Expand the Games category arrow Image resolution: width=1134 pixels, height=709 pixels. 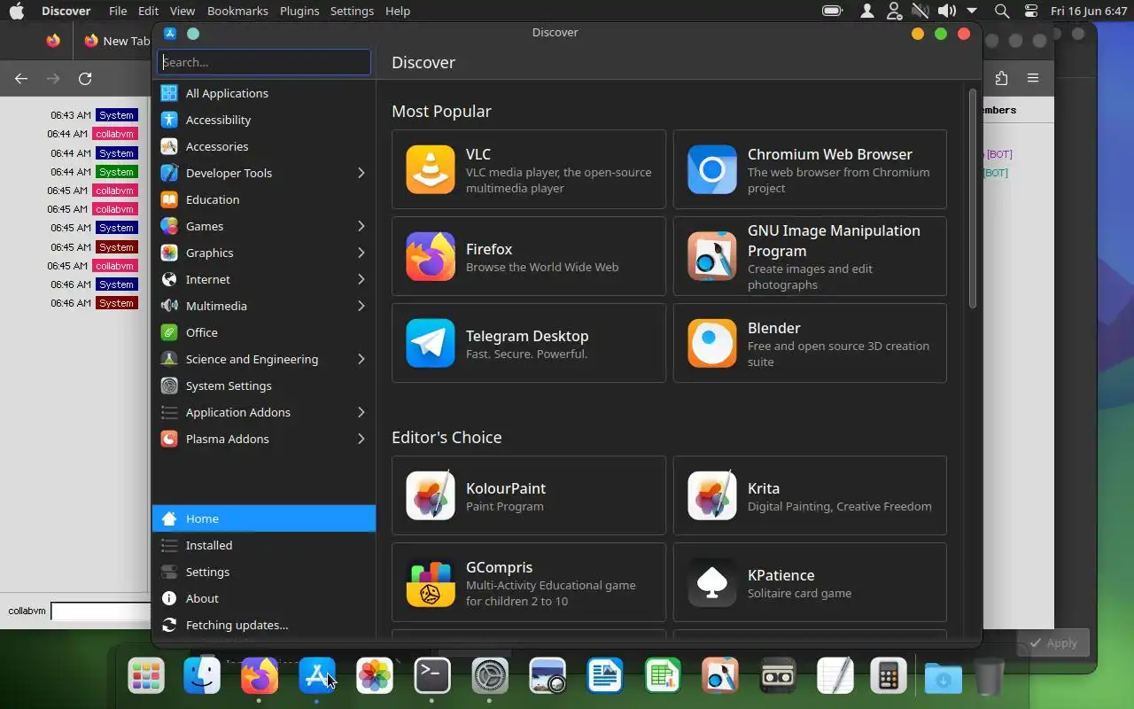pyautogui.click(x=361, y=226)
